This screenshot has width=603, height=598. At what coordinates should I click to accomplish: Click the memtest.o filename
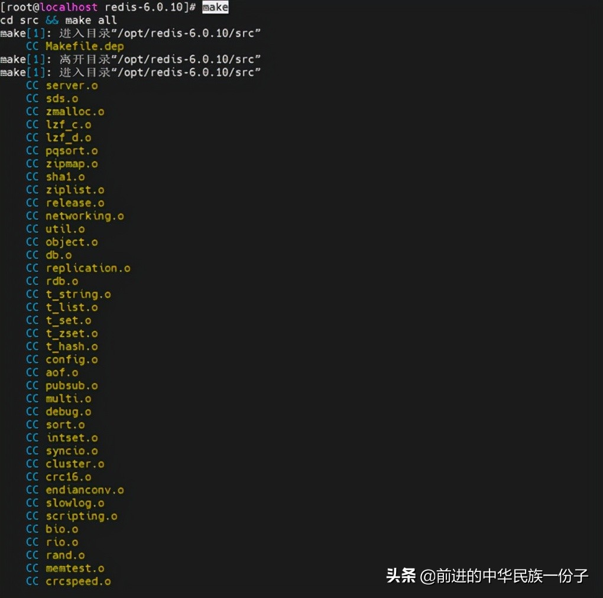74,568
